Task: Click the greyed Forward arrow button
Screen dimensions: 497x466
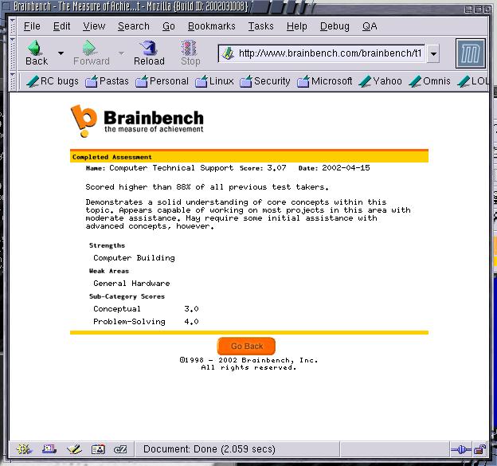Action: [x=92, y=53]
